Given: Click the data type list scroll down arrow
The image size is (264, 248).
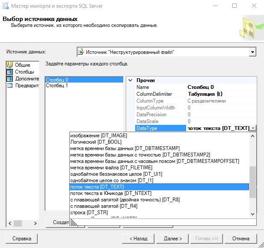Looking at the screenshot, I should 252,214.
